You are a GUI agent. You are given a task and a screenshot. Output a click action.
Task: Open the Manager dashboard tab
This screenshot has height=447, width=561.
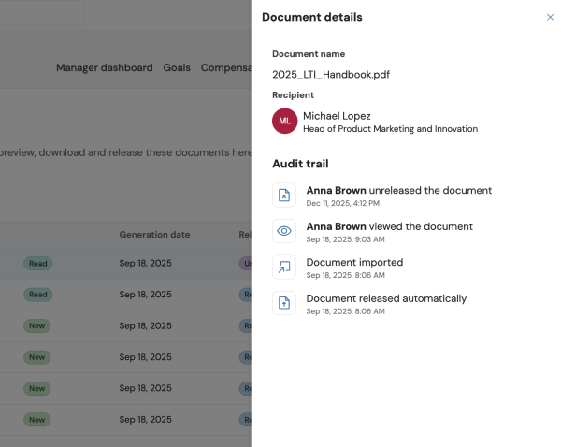click(104, 68)
